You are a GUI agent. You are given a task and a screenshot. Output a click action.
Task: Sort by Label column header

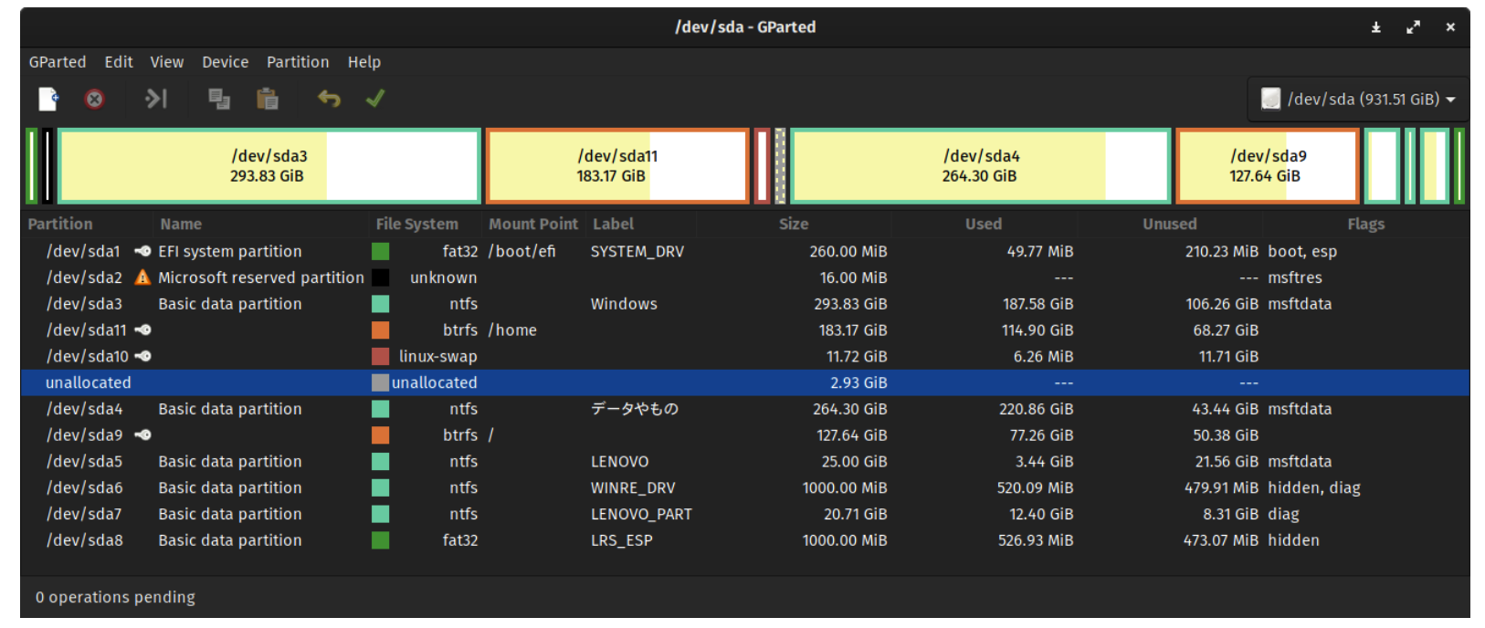[x=614, y=225]
